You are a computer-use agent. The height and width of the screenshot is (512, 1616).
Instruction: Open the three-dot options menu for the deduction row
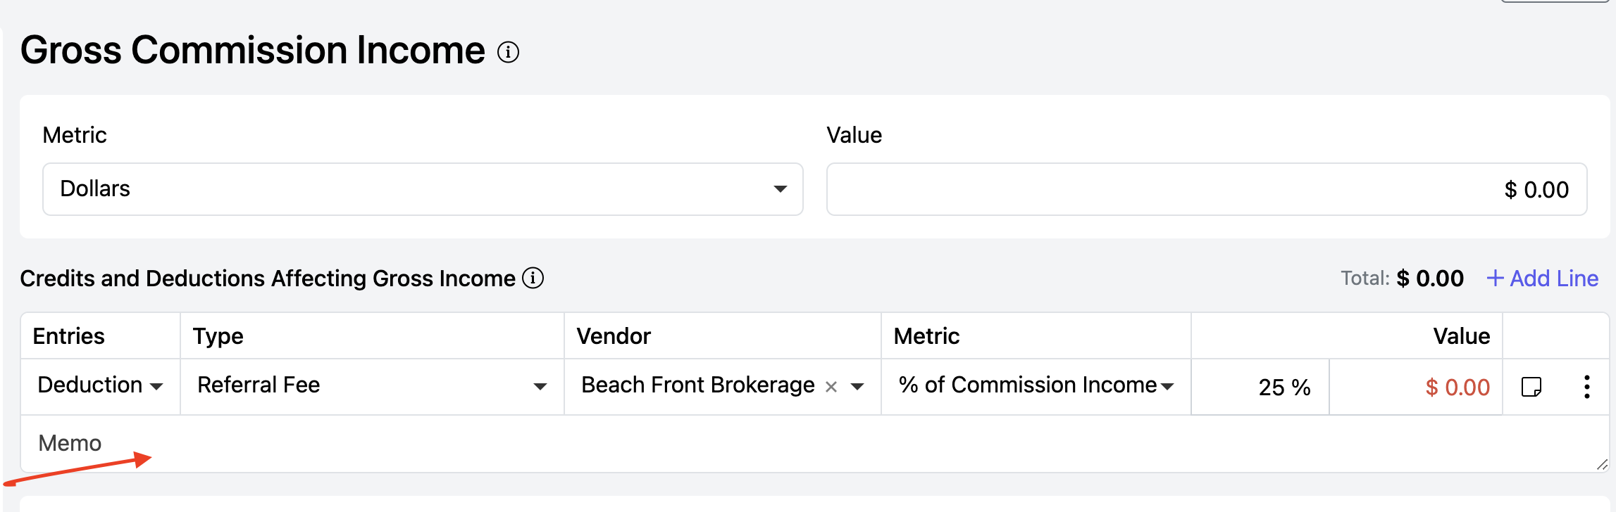coord(1586,387)
